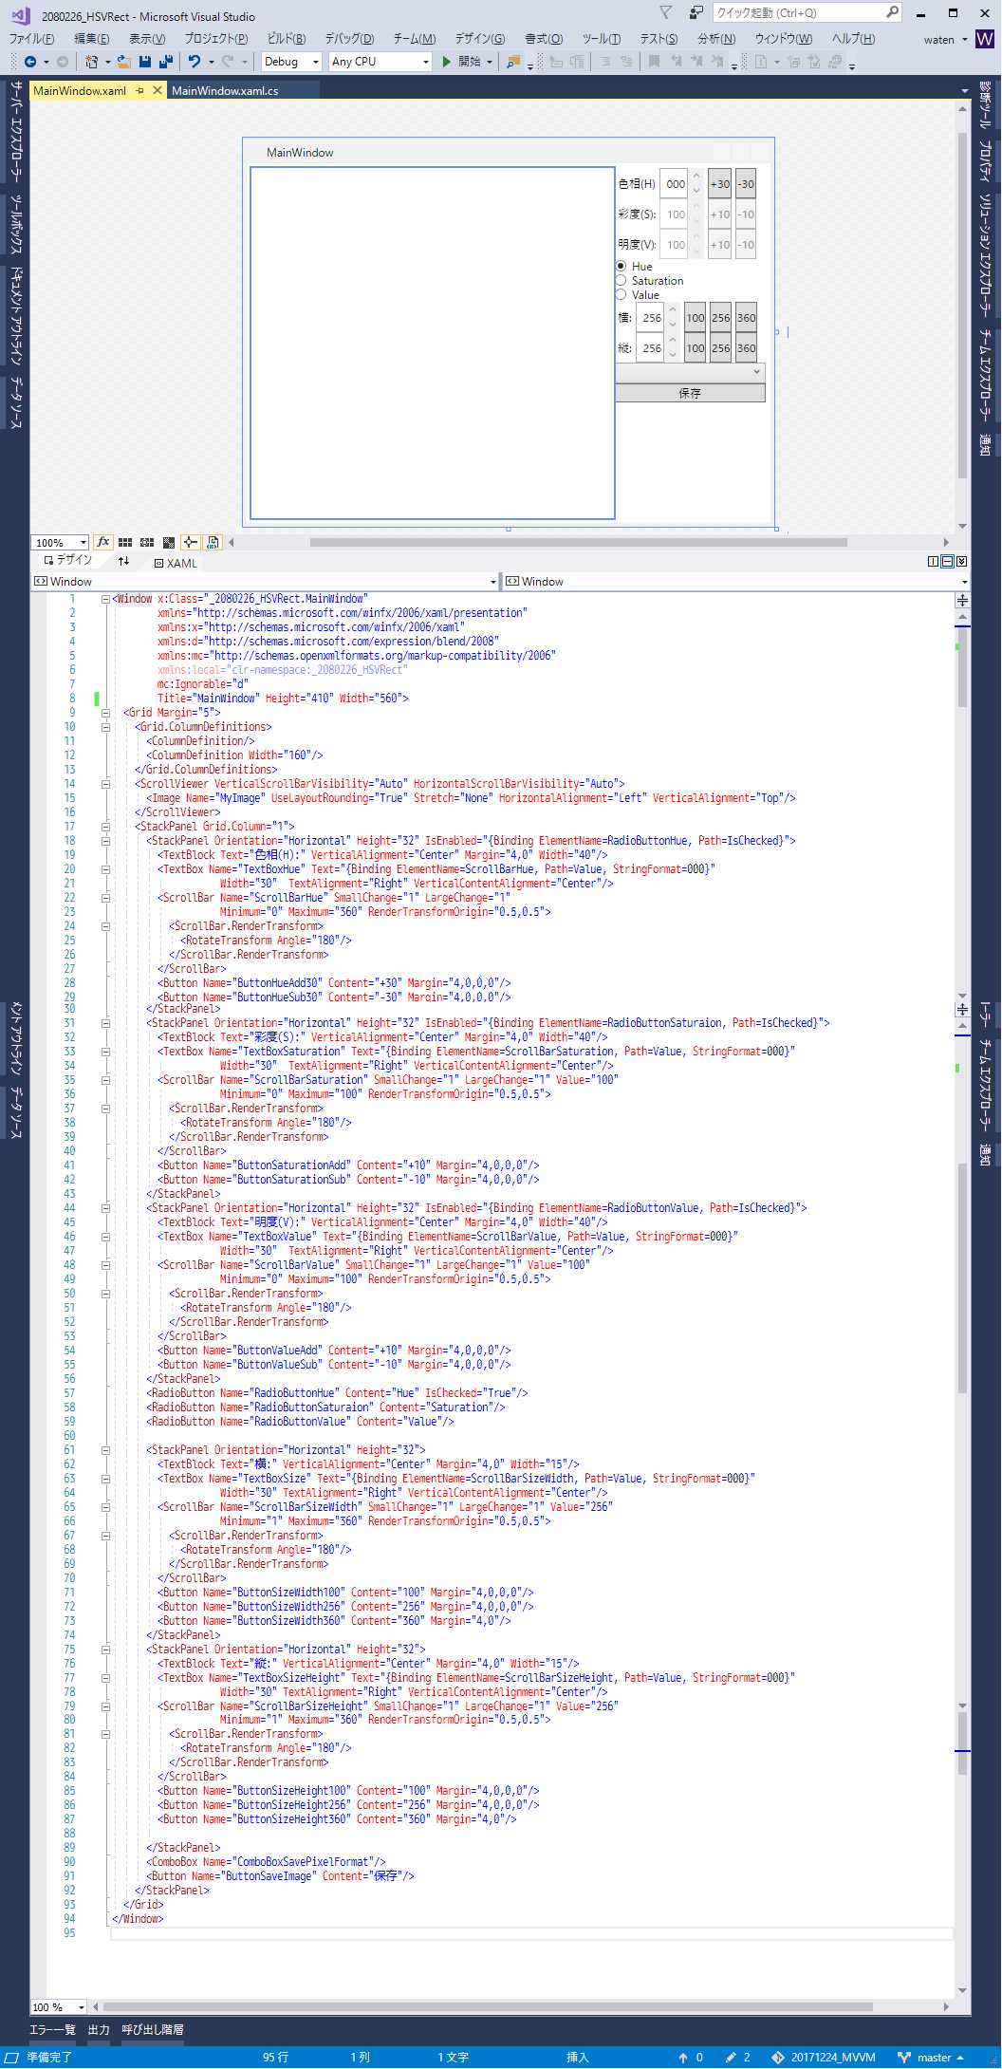Viewport: 1002px width, 2069px height.
Task: Close the MainWindow.xaml tab
Action: 158,91
